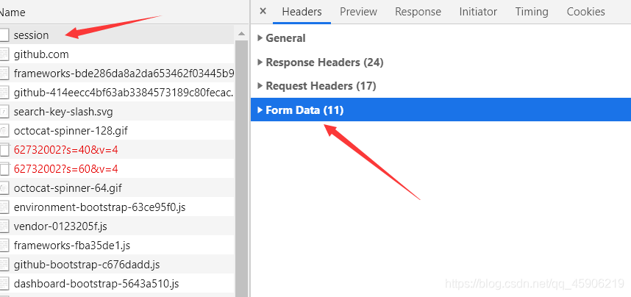Select search-key-slash.svg request

point(117,112)
